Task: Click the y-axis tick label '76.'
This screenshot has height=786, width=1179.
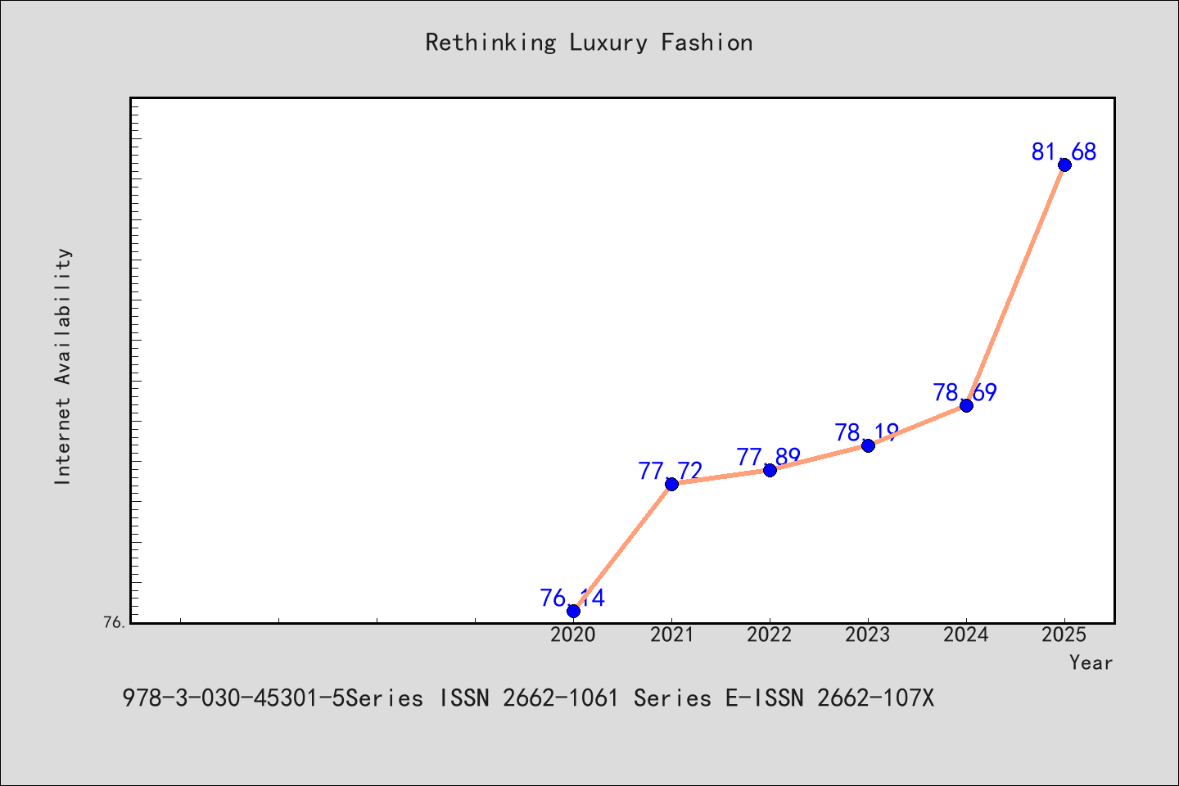Action: (115, 622)
